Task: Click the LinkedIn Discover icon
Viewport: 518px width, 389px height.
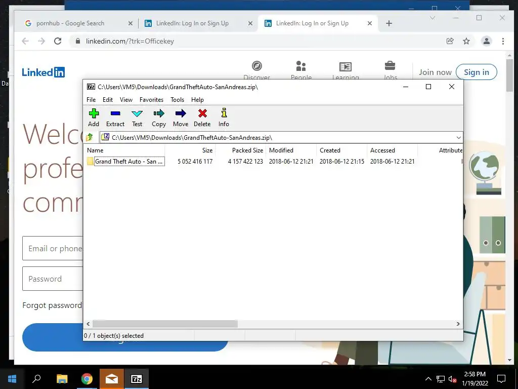Action: 256,66
